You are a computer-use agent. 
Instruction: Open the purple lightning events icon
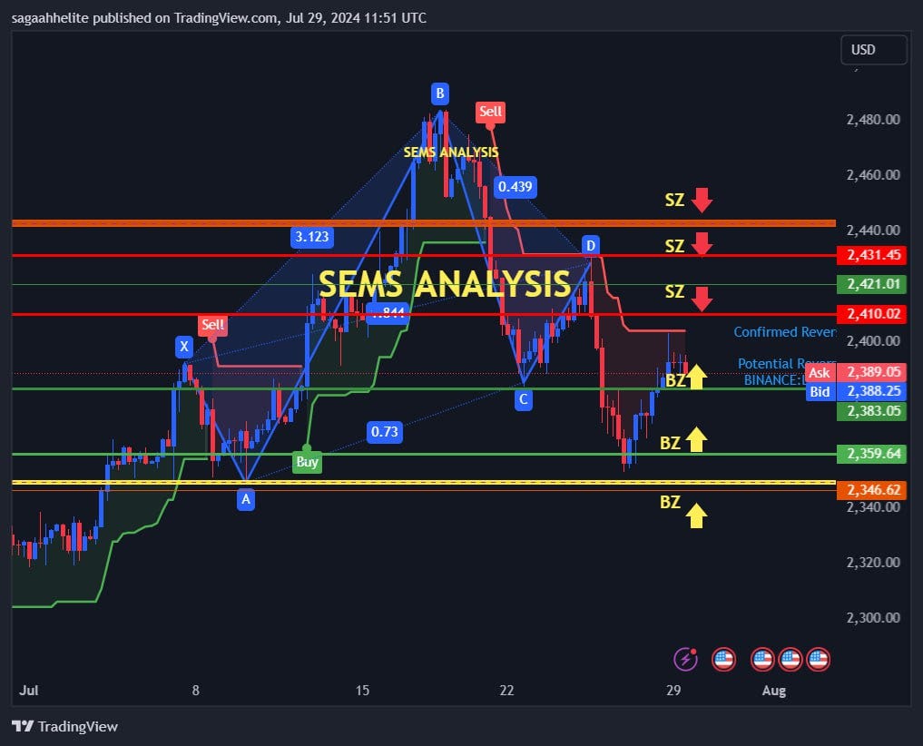(685, 659)
